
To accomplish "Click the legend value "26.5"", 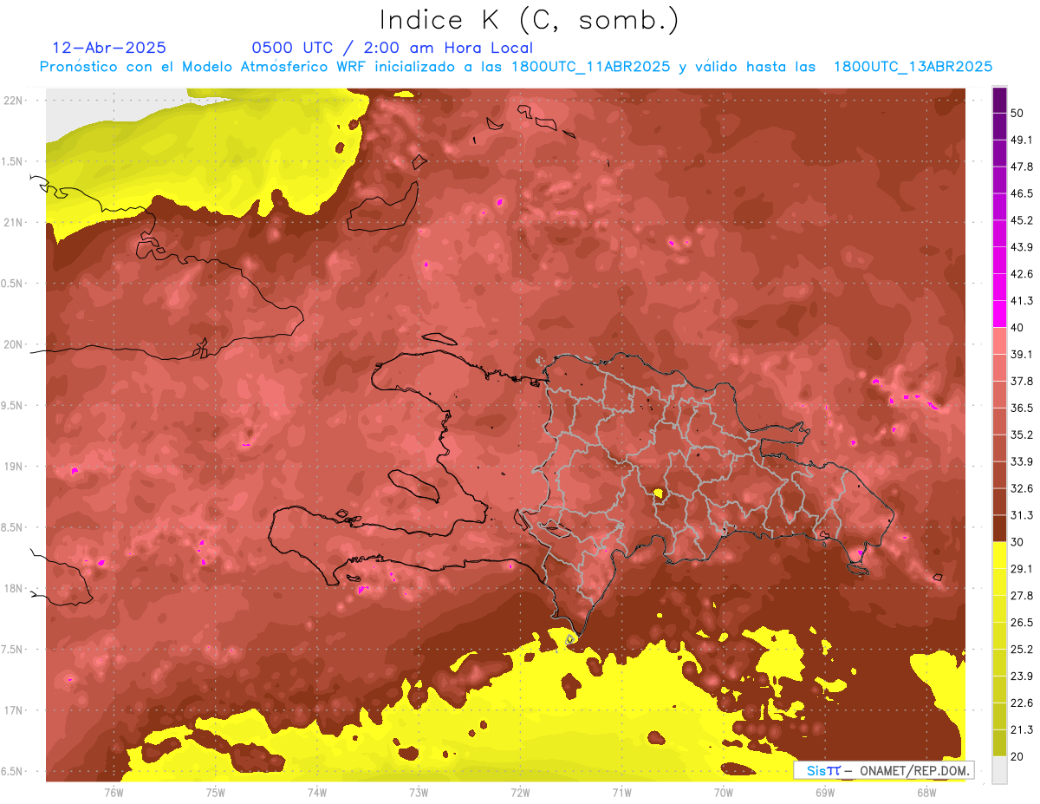I will [1022, 623].
